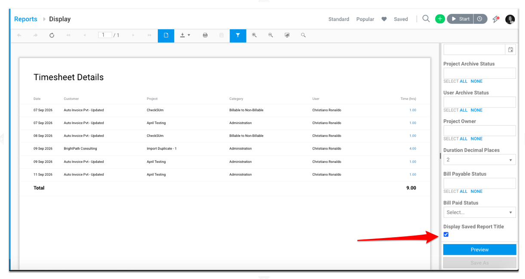This screenshot has height=279, width=525.
Task: Switch to the Popular reports tab
Action: [365, 19]
